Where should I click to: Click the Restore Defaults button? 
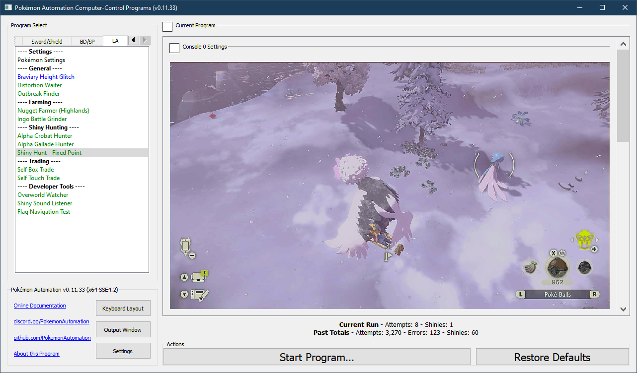[x=552, y=357]
